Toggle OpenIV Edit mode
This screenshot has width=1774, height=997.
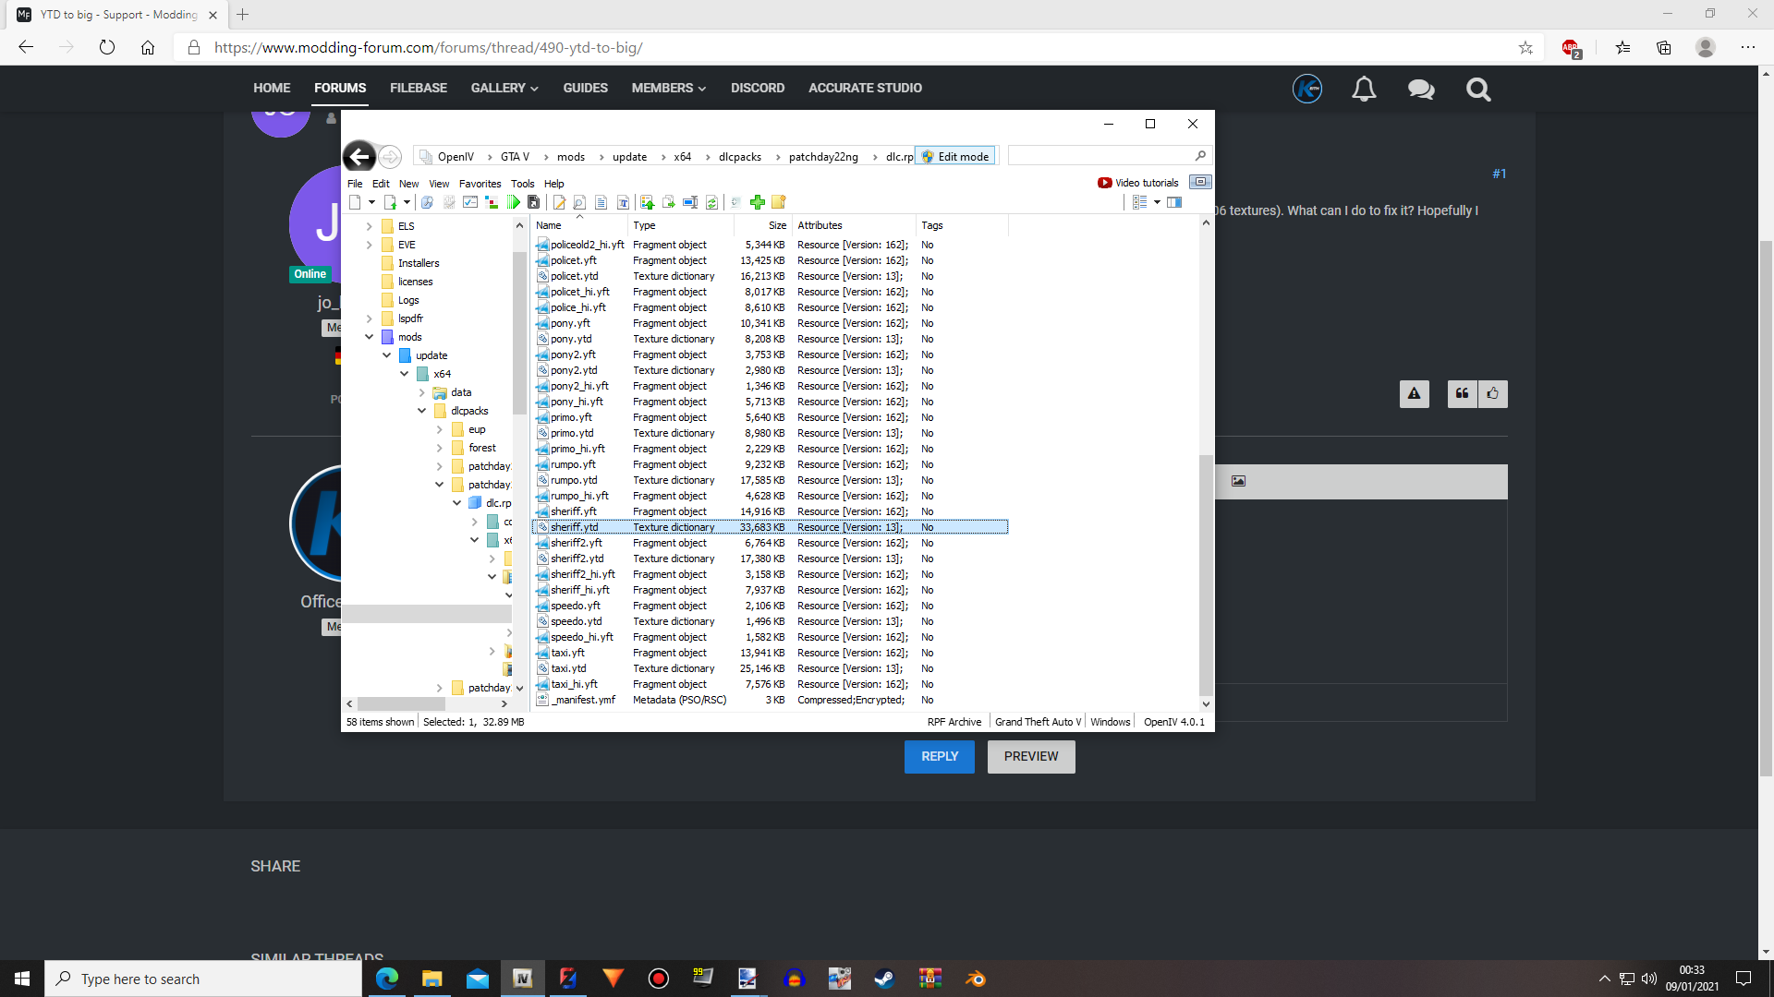(955, 157)
